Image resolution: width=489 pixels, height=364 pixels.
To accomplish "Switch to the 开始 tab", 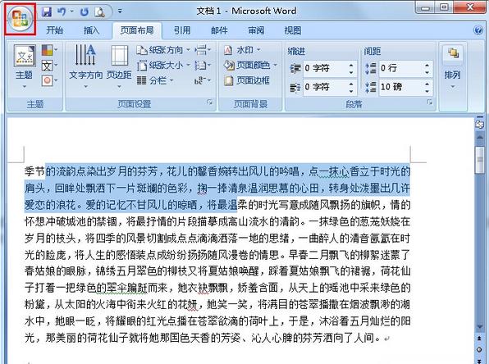I will 55,30.
